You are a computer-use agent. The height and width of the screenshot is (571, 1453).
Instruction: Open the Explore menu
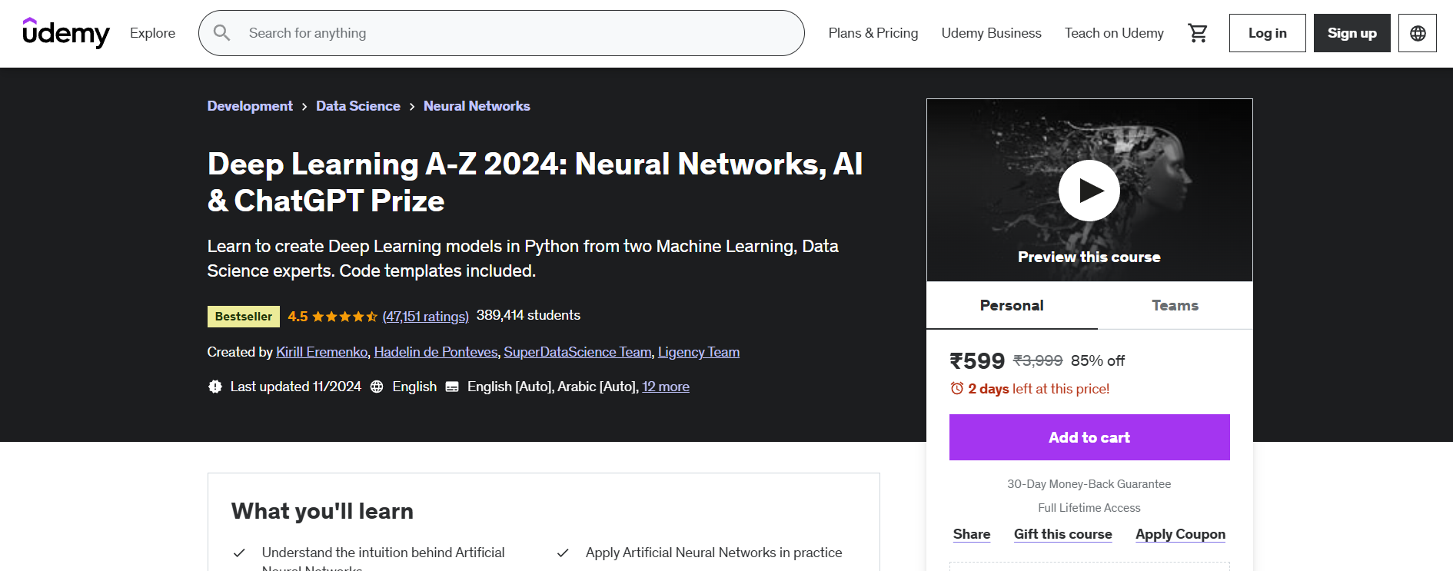[152, 33]
